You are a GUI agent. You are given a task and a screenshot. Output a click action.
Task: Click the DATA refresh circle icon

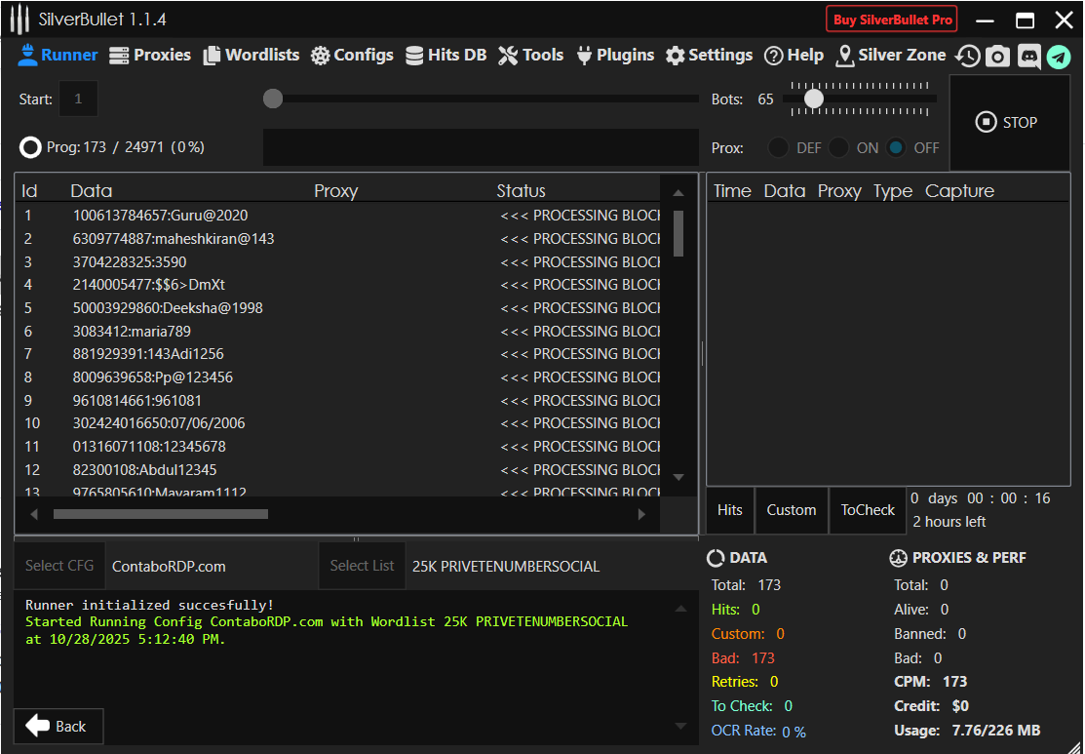click(x=716, y=557)
